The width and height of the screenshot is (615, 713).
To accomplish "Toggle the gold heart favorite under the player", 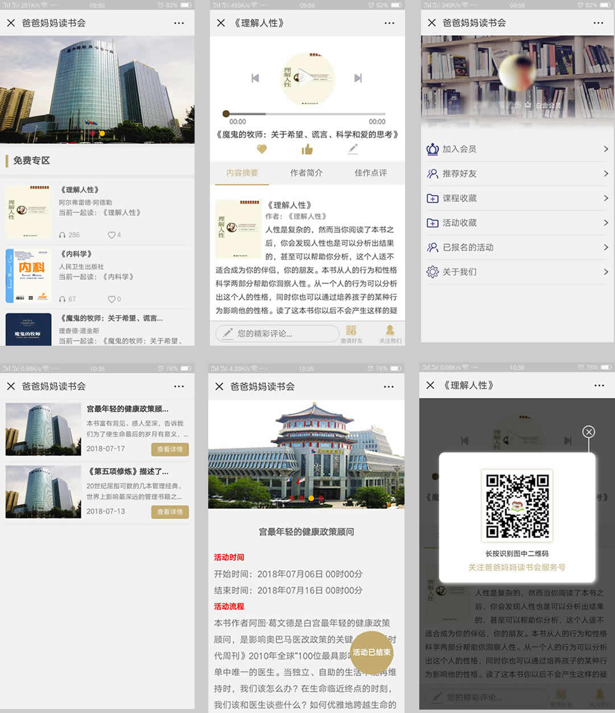I will 262,150.
